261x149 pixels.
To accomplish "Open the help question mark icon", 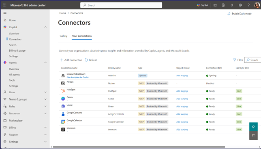I will (248, 5).
